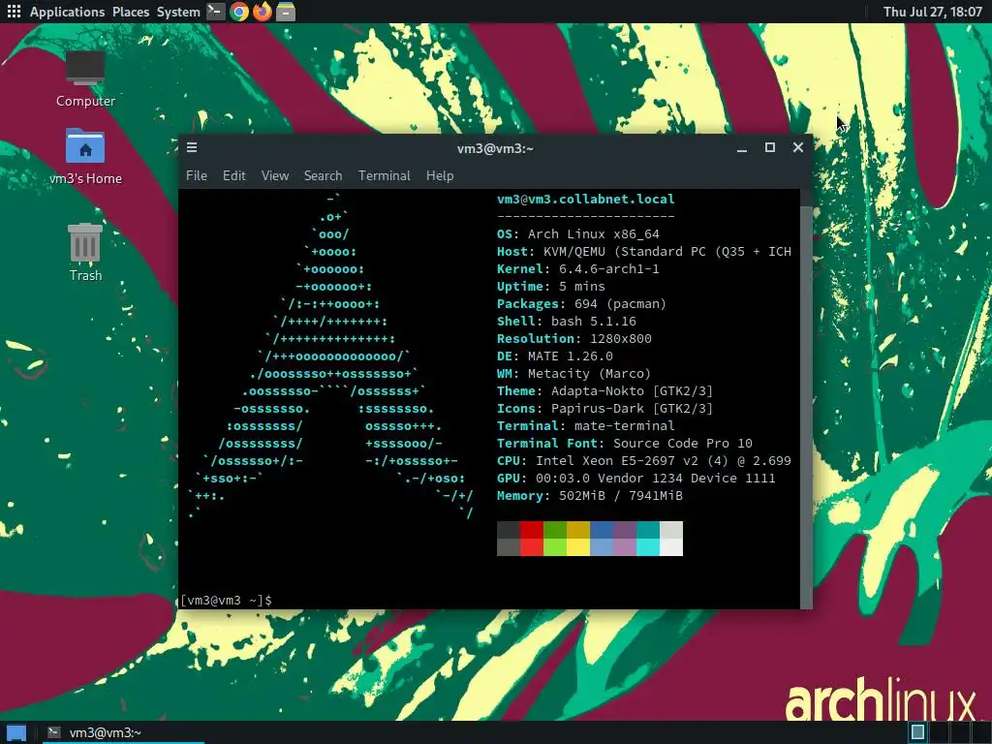992x744 pixels.
Task: Select the vm3's Home folder icon
Action: [85, 157]
